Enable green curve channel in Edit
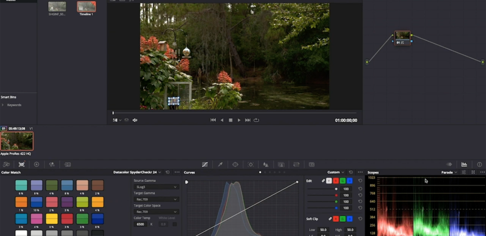This screenshot has height=236, width=486. [343, 181]
